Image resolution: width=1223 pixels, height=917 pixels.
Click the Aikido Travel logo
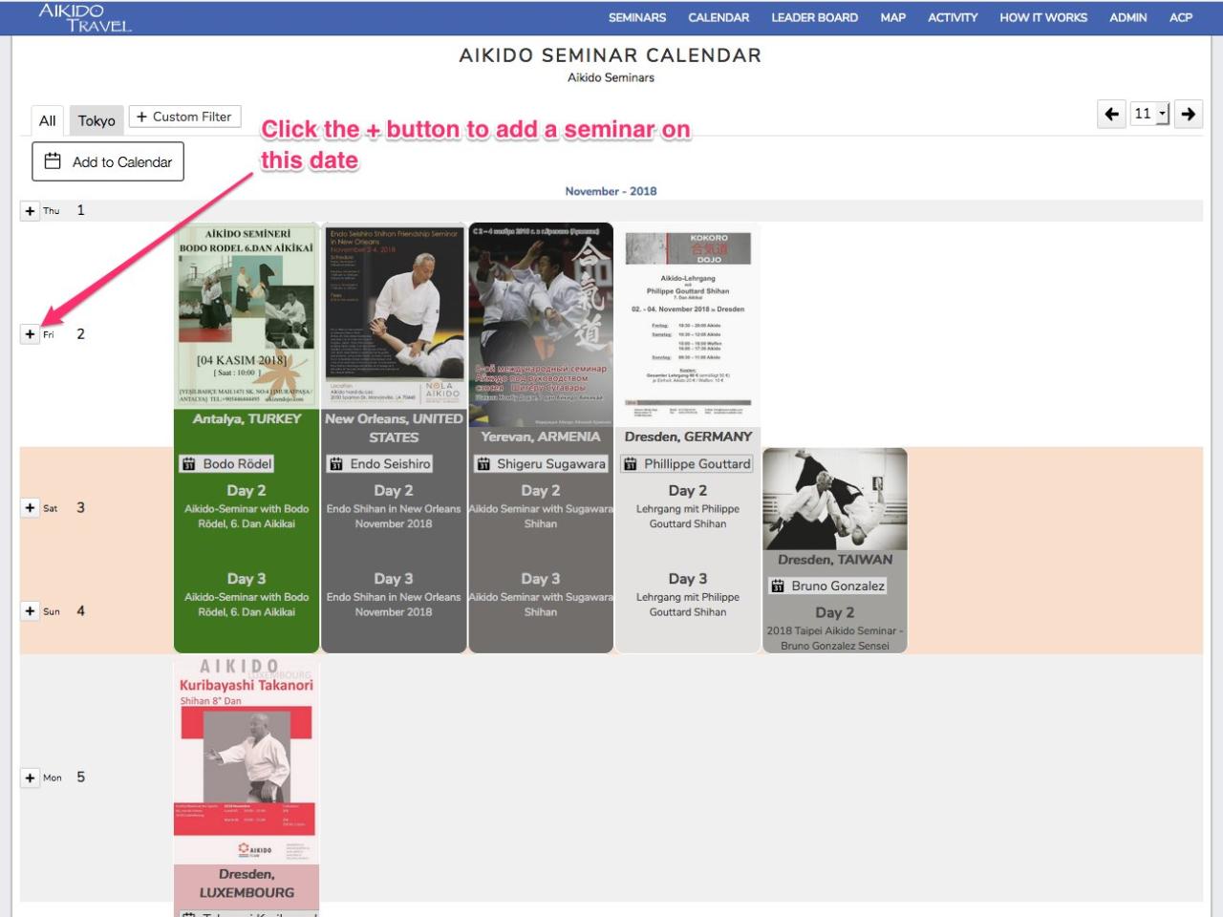pos(85,17)
